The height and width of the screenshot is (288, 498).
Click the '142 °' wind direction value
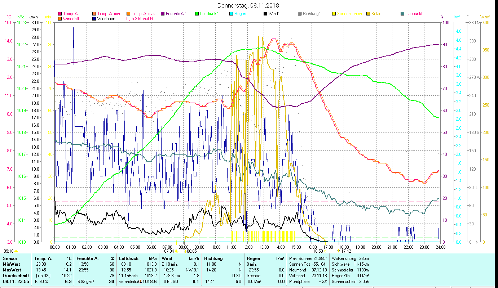point(210,281)
